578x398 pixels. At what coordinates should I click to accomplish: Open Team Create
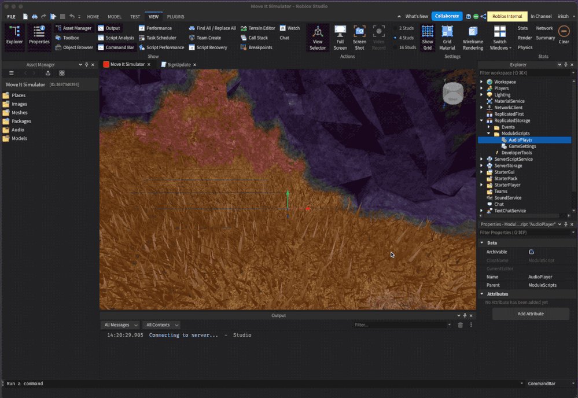tap(205, 38)
